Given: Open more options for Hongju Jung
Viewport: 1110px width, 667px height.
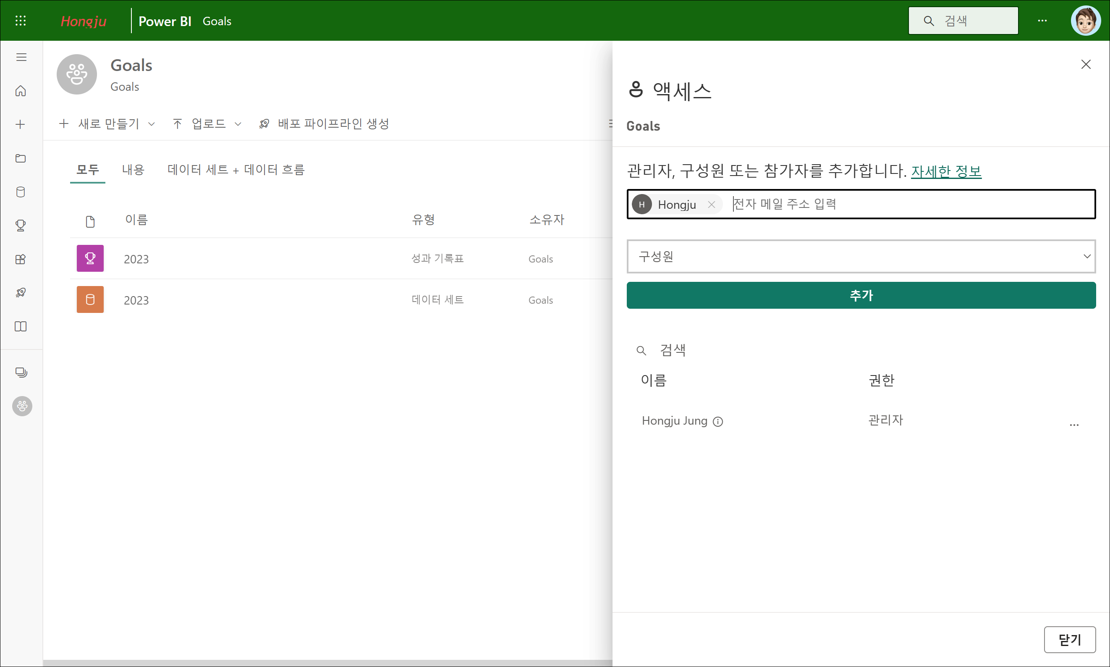Looking at the screenshot, I should [x=1073, y=424].
